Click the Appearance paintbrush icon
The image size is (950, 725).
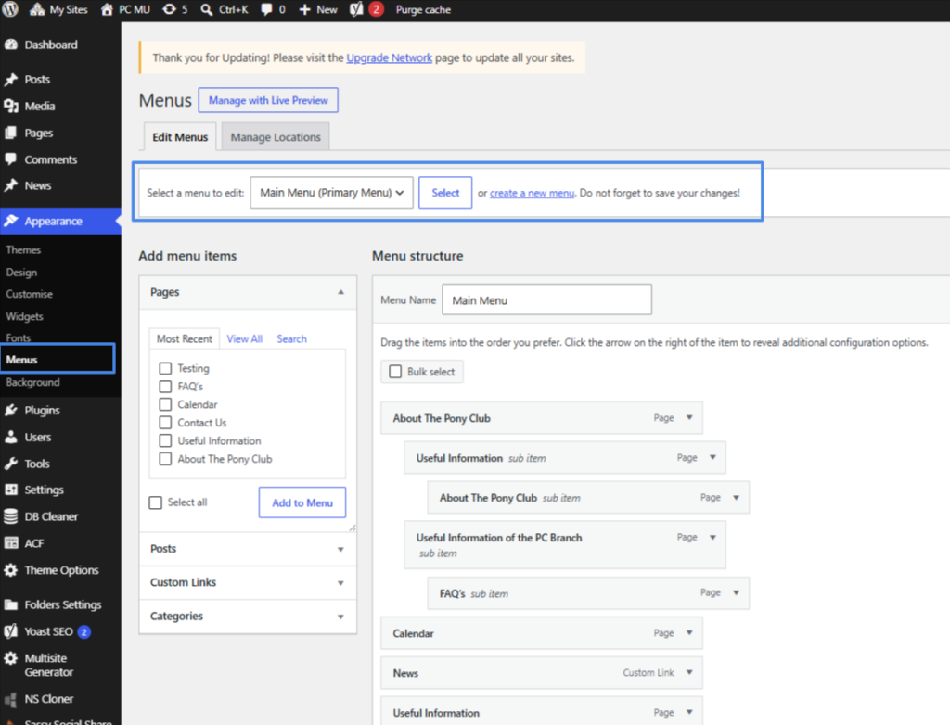coord(11,221)
